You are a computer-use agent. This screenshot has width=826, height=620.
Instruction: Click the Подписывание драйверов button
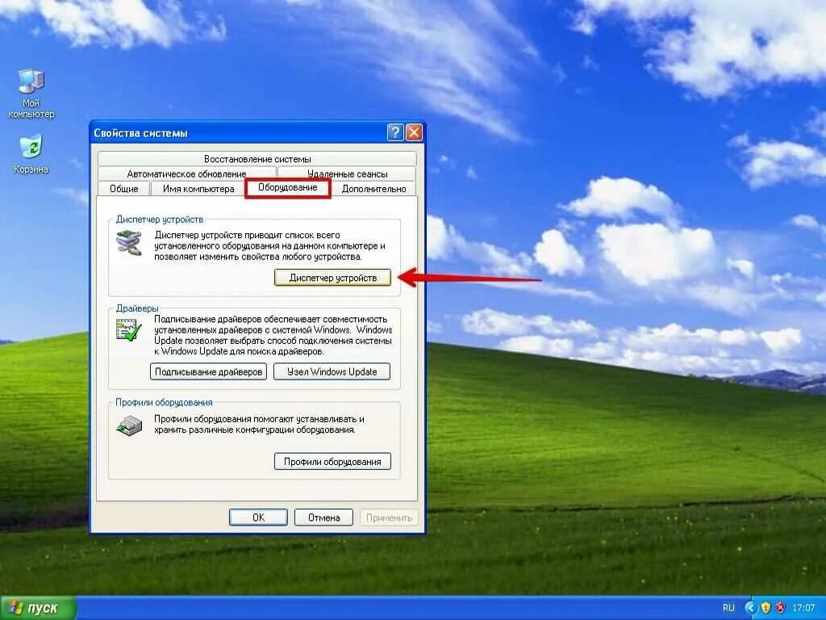click(209, 371)
